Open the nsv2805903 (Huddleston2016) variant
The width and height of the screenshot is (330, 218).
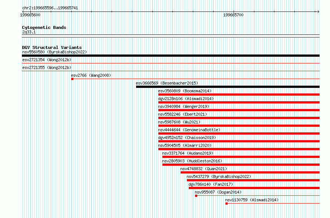(x=192, y=161)
